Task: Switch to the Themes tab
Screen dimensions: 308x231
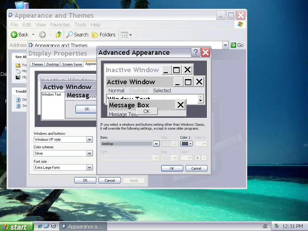Action: pyautogui.click(x=37, y=64)
